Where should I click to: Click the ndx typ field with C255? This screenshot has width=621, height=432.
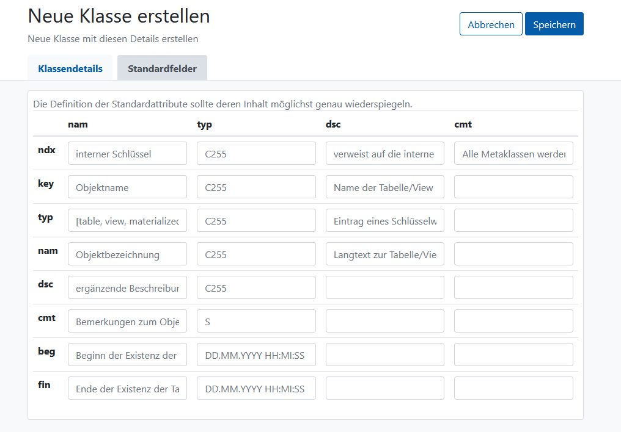256,153
